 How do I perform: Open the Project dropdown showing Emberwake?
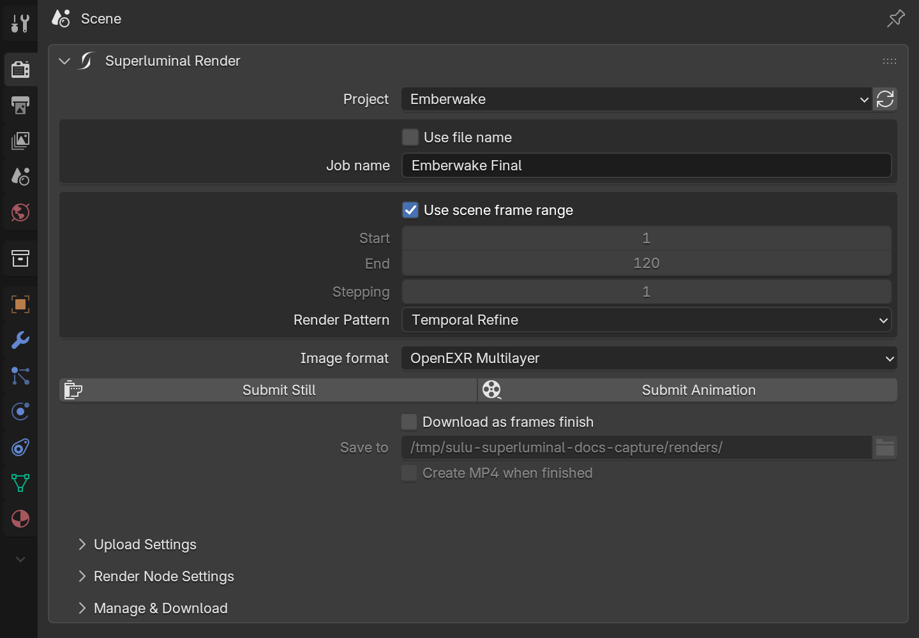tap(636, 100)
